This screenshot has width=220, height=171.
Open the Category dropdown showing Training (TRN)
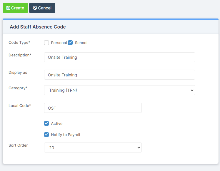(x=119, y=90)
